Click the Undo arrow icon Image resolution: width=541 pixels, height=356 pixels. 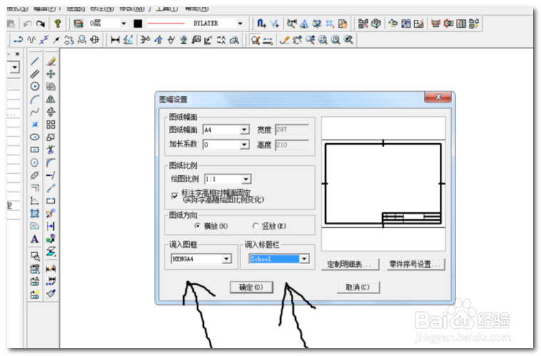pos(27,23)
